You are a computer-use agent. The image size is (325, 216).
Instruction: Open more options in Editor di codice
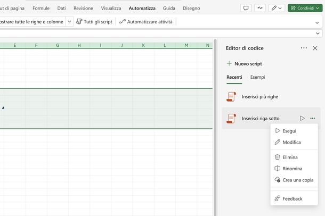point(304,48)
